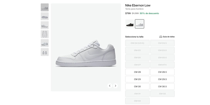210x105 pixels.
Task: View the top-down pair thumbnail
Action: point(45,34)
